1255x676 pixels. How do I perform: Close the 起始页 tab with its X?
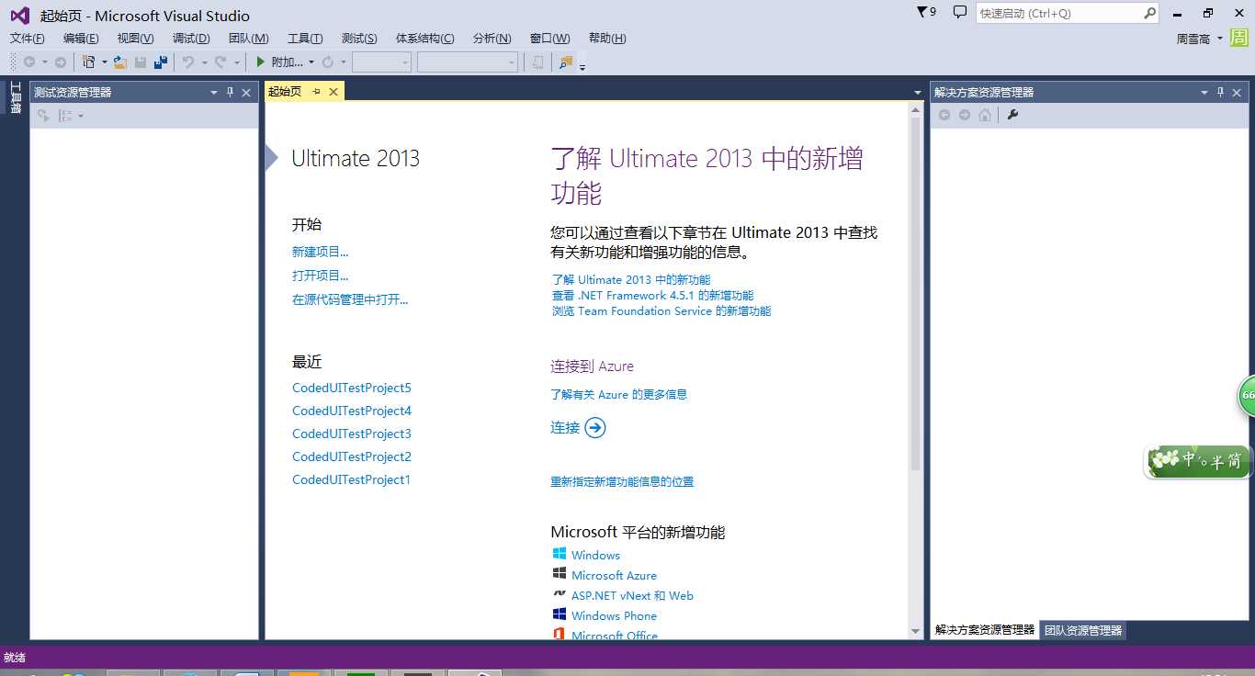(x=333, y=91)
